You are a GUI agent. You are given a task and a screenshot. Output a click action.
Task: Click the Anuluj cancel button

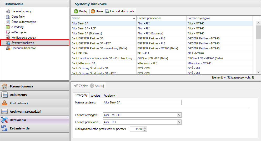click(x=97, y=86)
